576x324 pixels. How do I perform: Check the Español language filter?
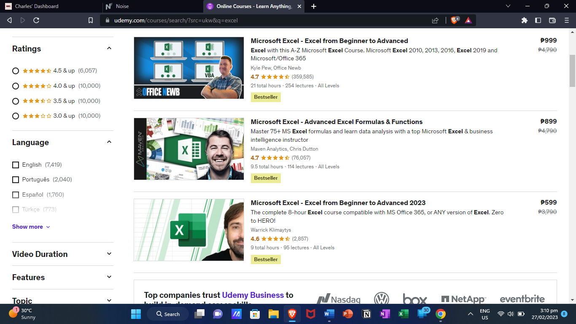tap(16, 195)
